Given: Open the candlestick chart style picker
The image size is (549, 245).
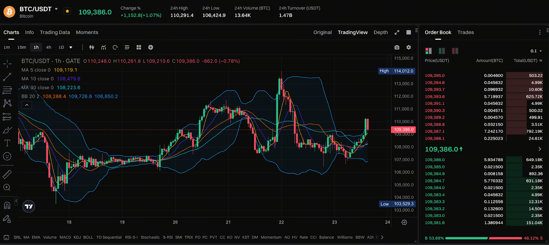Looking at the screenshot, I should (x=92, y=47).
